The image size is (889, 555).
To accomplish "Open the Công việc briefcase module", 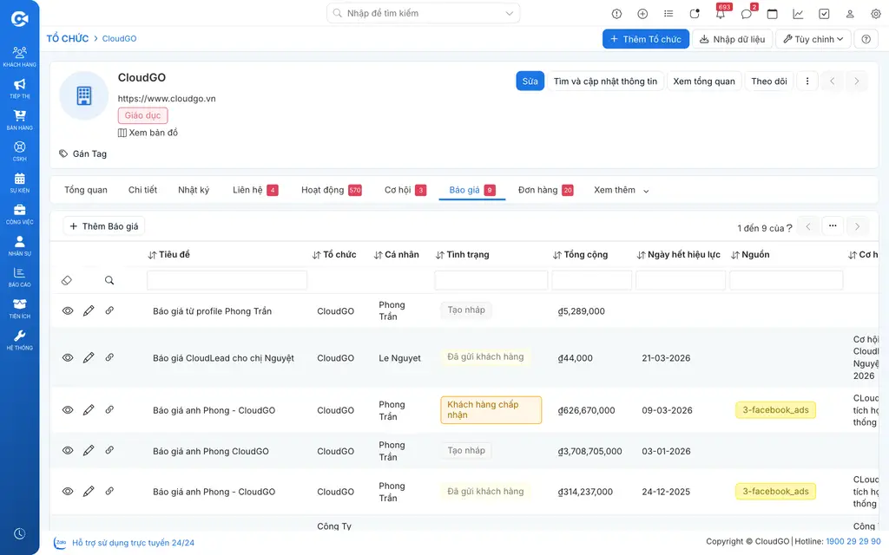I will click(x=19, y=214).
